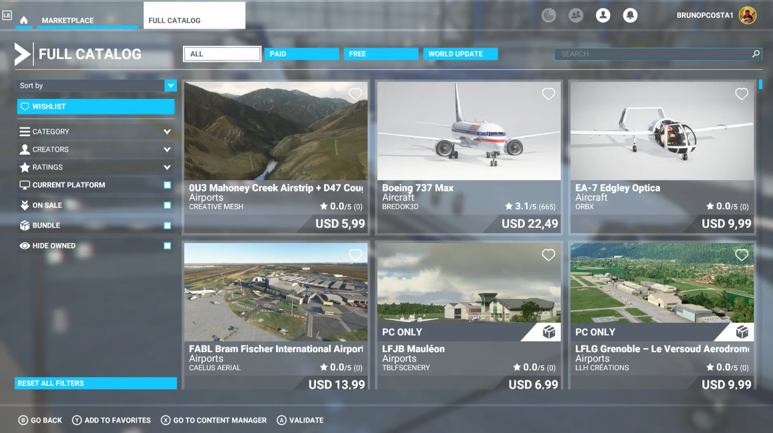Expand the Ratings filter chevron
The width and height of the screenshot is (773, 433).
tap(167, 167)
